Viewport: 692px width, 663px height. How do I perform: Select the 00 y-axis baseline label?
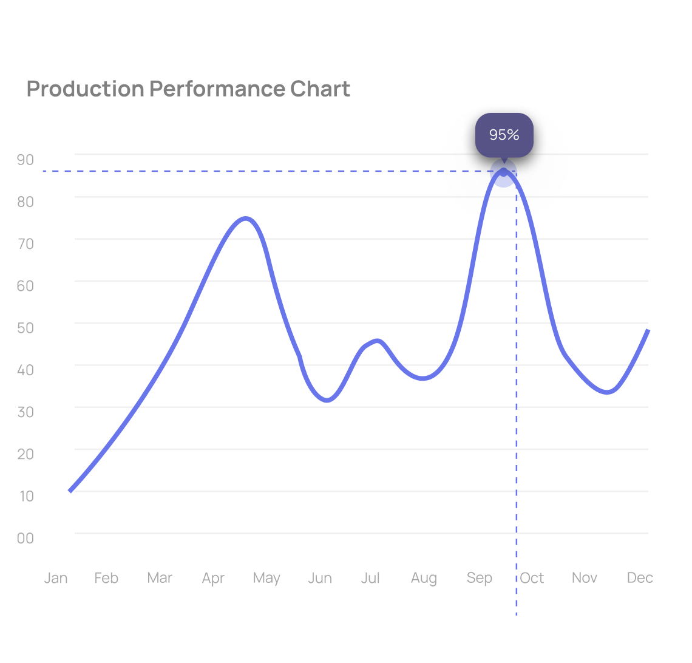click(25, 538)
